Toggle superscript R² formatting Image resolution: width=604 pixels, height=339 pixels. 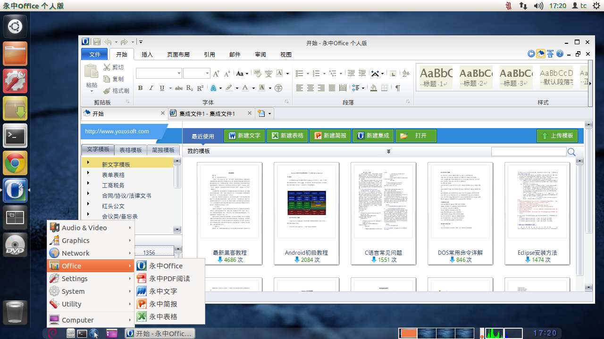tap(200, 88)
